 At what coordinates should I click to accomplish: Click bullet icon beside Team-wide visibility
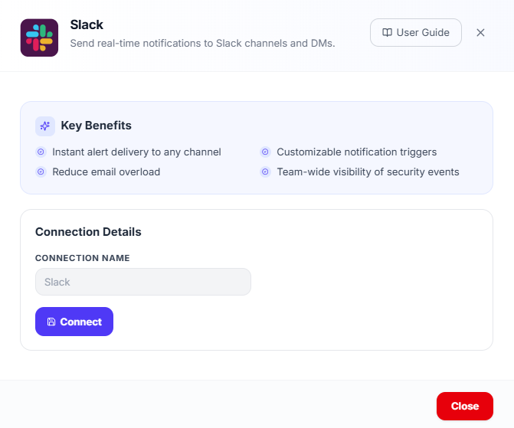(265, 172)
